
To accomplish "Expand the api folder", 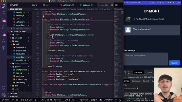I will (18, 44).
